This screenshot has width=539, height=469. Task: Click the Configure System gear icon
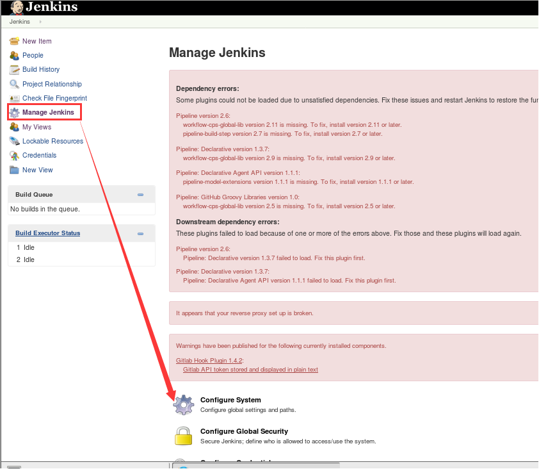[x=184, y=405]
